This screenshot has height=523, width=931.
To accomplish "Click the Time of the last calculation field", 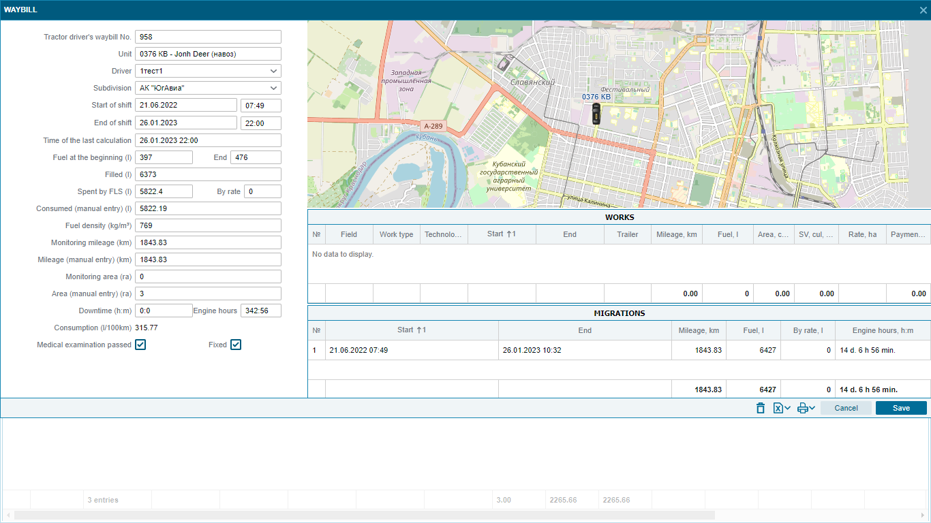I will pyautogui.click(x=208, y=140).
